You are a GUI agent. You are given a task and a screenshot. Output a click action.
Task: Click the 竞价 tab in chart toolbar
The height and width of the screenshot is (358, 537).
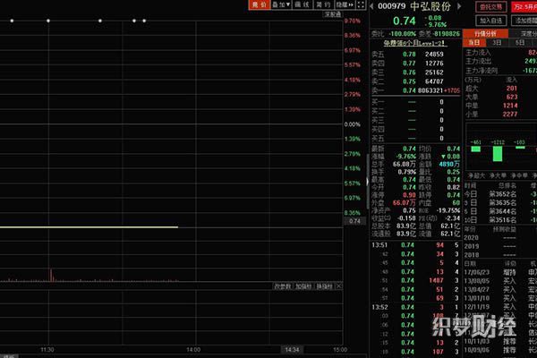pos(259,5)
